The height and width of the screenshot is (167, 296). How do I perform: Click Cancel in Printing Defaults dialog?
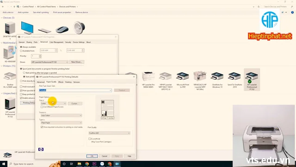[105, 156]
